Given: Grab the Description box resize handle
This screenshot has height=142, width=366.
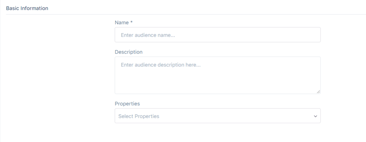Looking at the screenshot, I should (x=318, y=92).
